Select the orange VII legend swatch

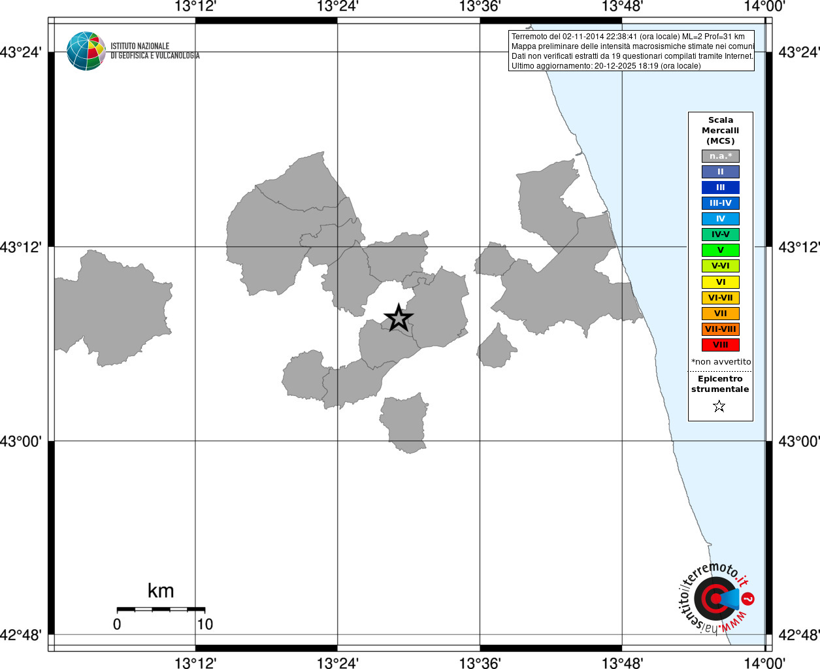pos(721,314)
